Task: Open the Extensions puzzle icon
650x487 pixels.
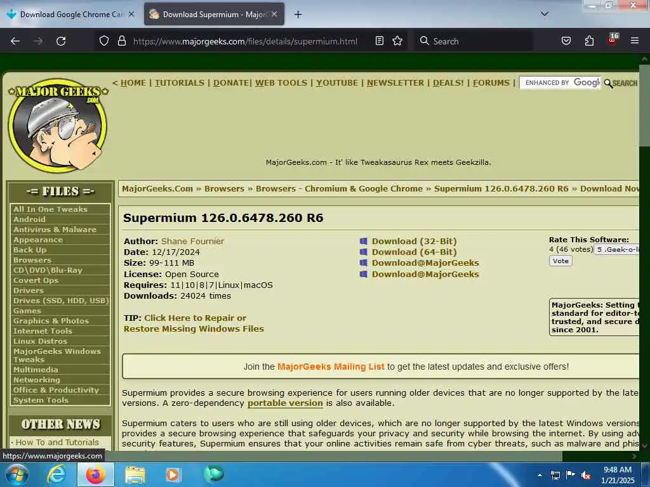Action: (589, 41)
